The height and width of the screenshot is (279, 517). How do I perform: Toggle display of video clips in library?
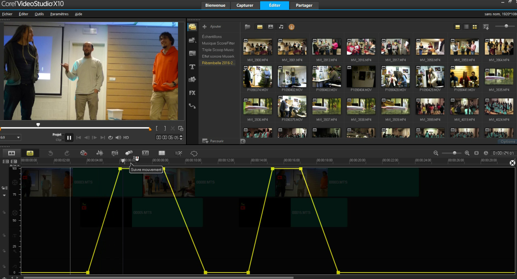coord(260,27)
